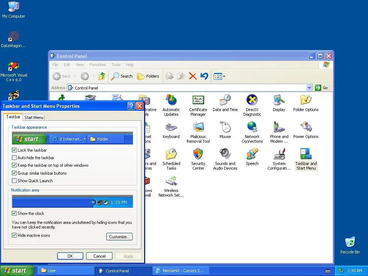Toggle the Folders toolbar button
Screen dimensions: 368x276
point(148,76)
